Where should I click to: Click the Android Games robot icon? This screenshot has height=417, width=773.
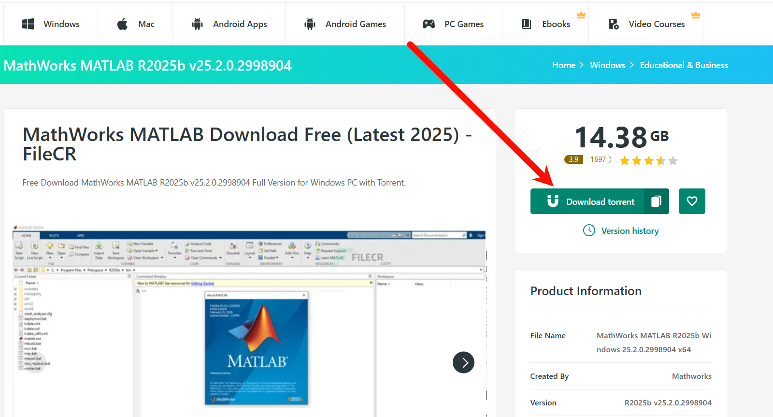310,24
